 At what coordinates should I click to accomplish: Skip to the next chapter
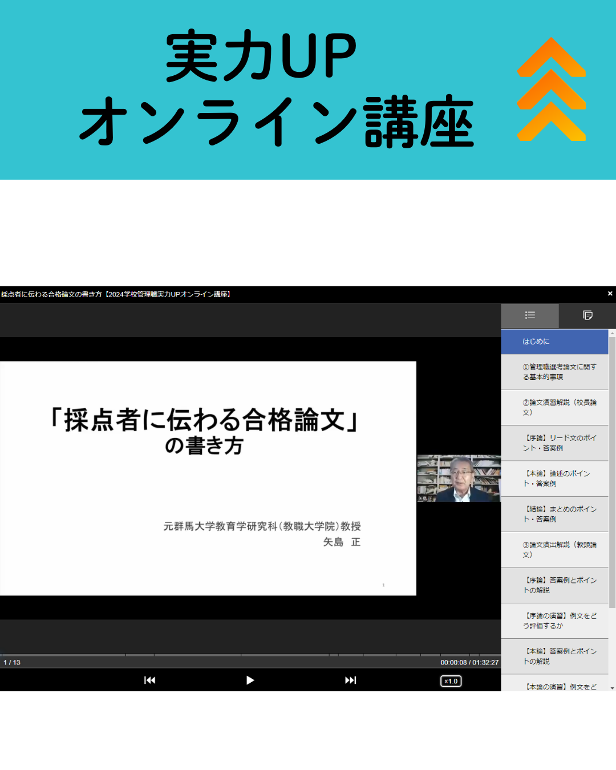pyautogui.click(x=350, y=680)
